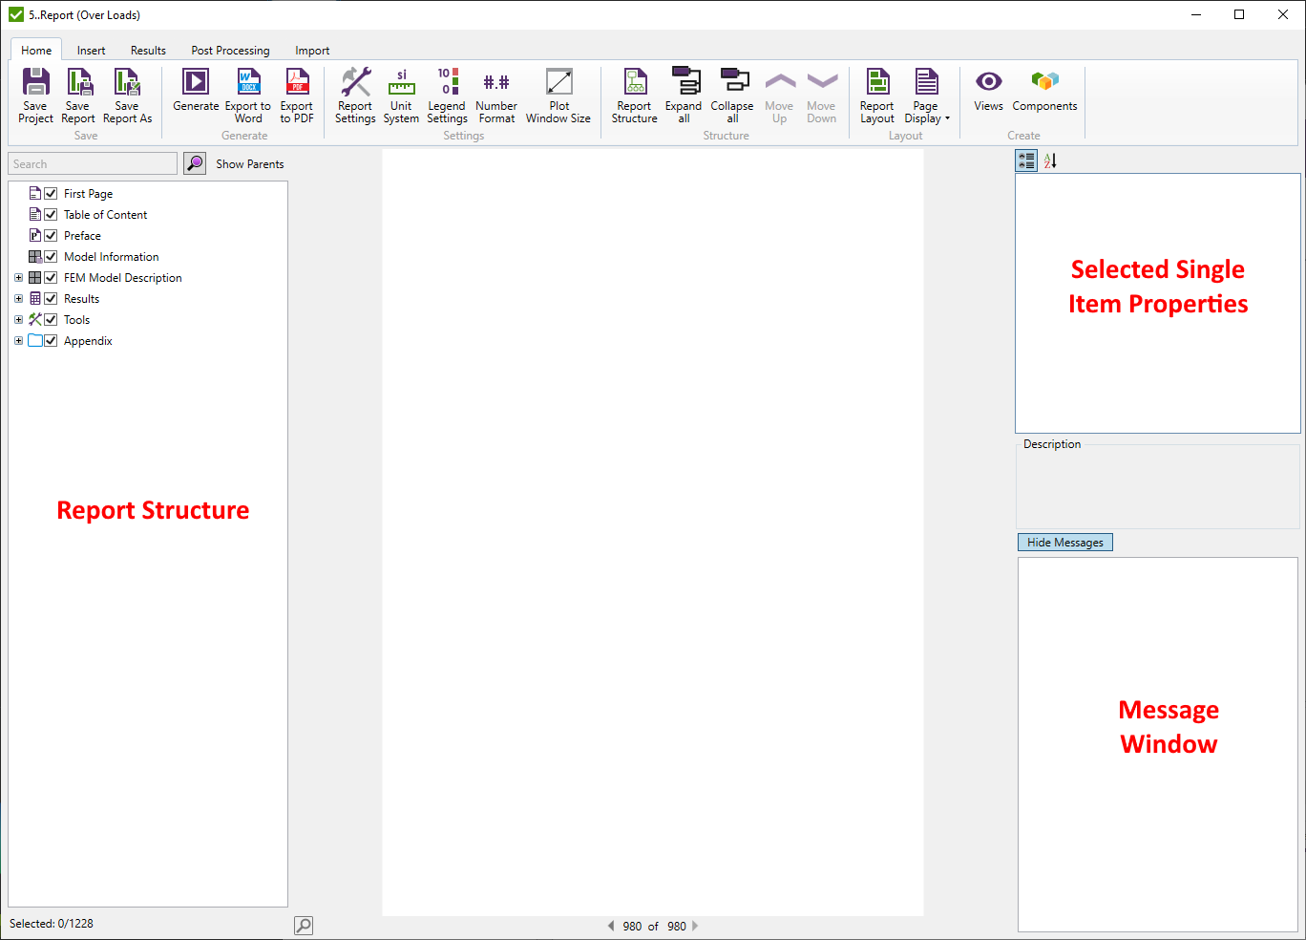Image resolution: width=1306 pixels, height=940 pixels.
Task: Open the Post Processing tab
Action: (x=230, y=51)
